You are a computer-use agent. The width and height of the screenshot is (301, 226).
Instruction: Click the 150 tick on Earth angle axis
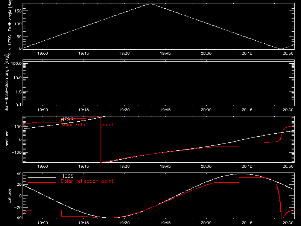coord(18,11)
